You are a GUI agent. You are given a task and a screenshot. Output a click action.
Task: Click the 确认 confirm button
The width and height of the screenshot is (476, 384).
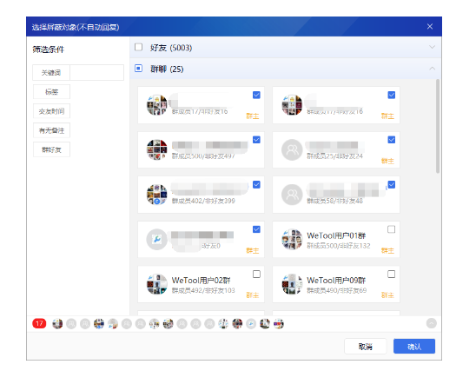tap(414, 347)
